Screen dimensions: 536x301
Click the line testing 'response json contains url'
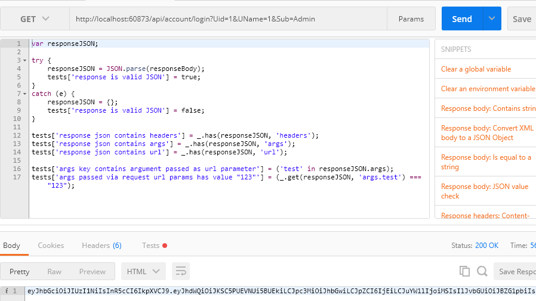coord(159,152)
